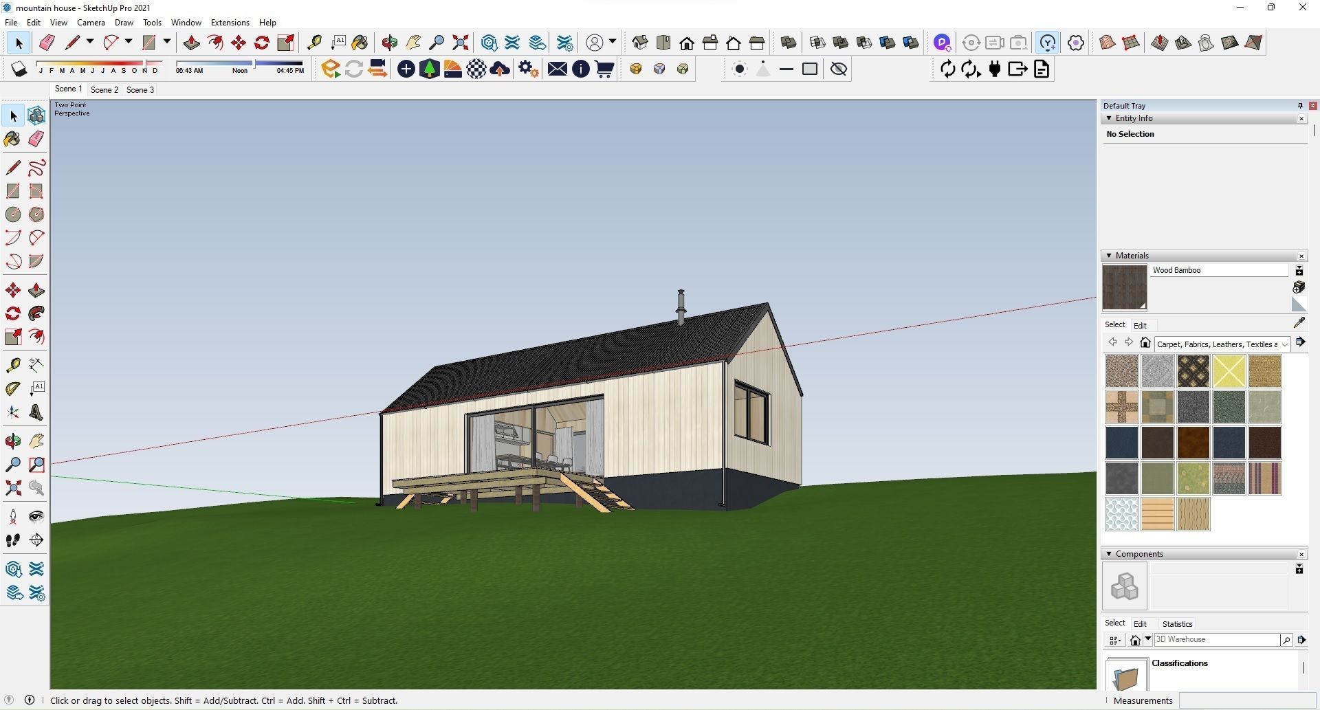Select the Tape Measure tool in top toolbar

tap(314, 43)
